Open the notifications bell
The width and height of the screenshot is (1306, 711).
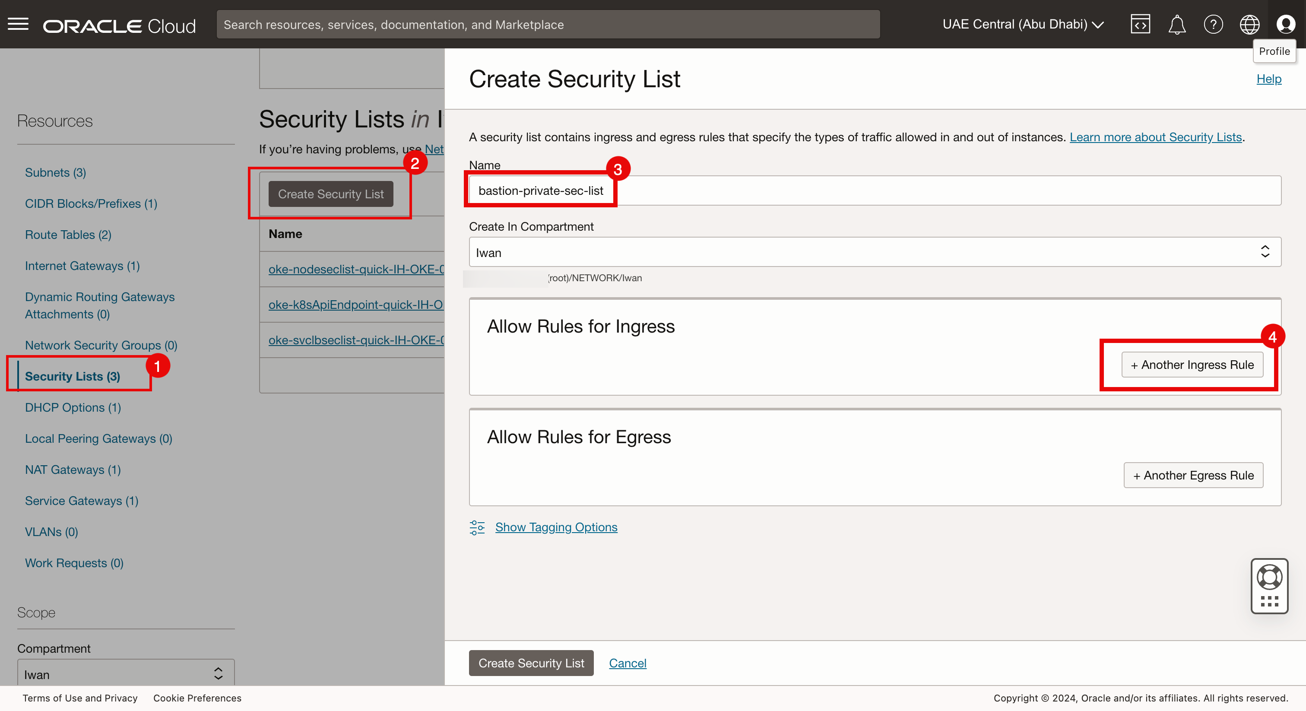1177,24
